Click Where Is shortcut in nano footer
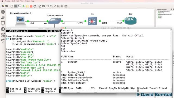Viewport: 174px width, 98px height. click(49, 89)
